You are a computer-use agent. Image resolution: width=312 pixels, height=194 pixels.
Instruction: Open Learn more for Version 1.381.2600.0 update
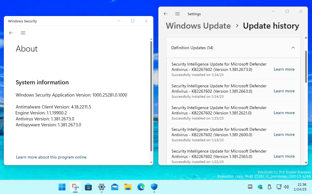click(284, 134)
